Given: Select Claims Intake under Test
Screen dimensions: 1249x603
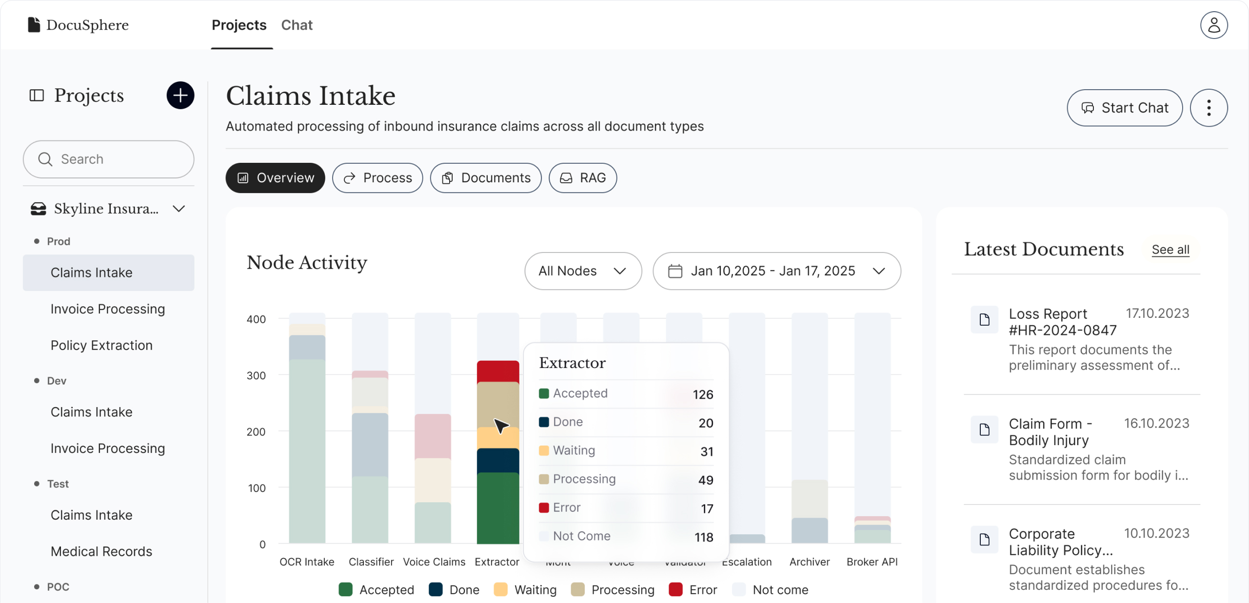Looking at the screenshot, I should click(x=91, y=515).
